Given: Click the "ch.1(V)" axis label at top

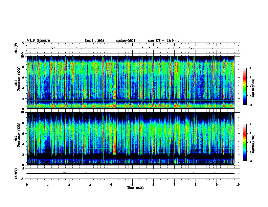Looking at the screenshot, I should coord(16,48).
